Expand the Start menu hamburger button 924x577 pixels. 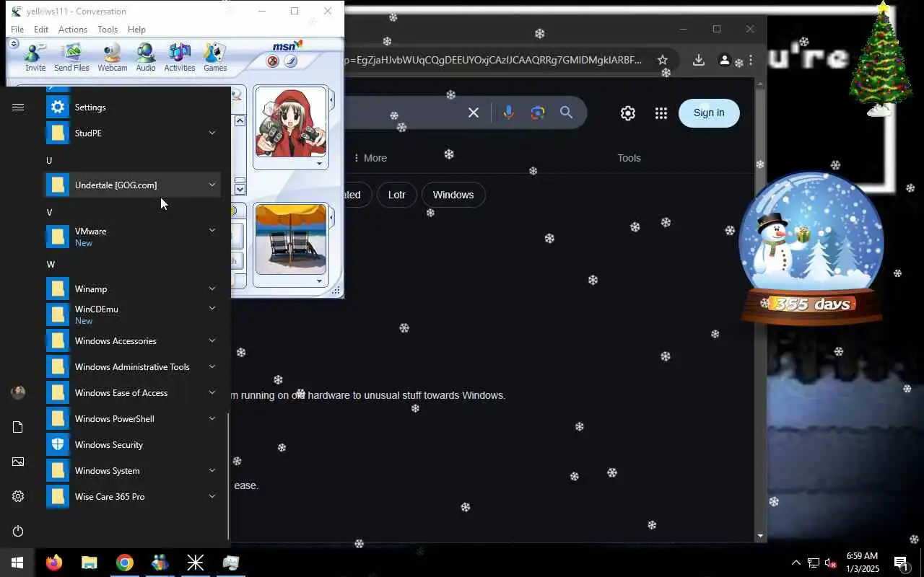pos(18,107)
